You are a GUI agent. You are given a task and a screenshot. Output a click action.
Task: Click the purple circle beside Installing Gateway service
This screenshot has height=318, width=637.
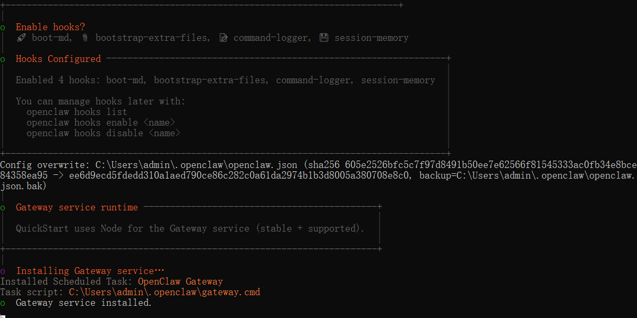coord(3,271)
